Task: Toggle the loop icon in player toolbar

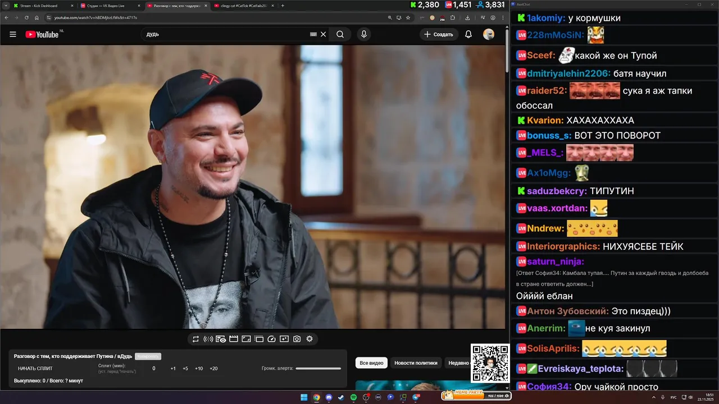Action: tap(195, 339)
